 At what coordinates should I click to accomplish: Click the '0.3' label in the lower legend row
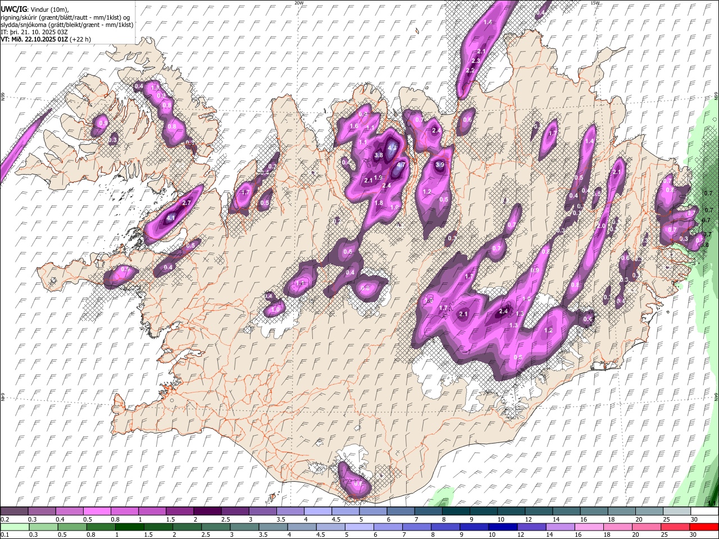tap(33, 535)
